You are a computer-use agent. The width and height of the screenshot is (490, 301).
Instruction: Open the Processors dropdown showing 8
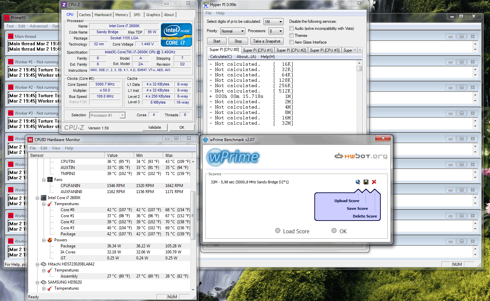(x=276, y=31)
